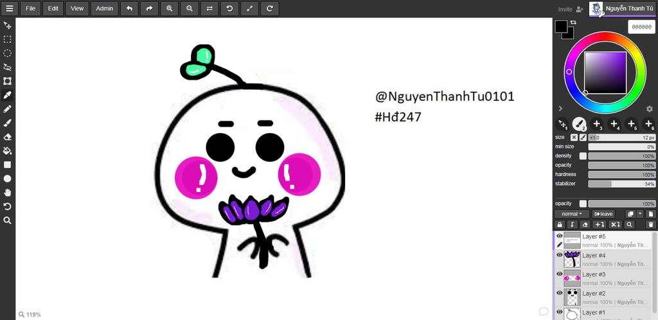Select the brush tool in left toolbar
The image size is (658, 320).
click(7, 123)
